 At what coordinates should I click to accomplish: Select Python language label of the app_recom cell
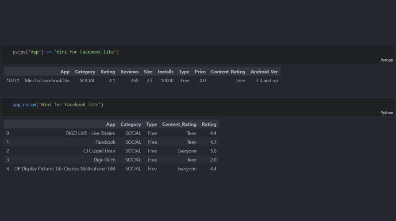(x=387, y=113)
